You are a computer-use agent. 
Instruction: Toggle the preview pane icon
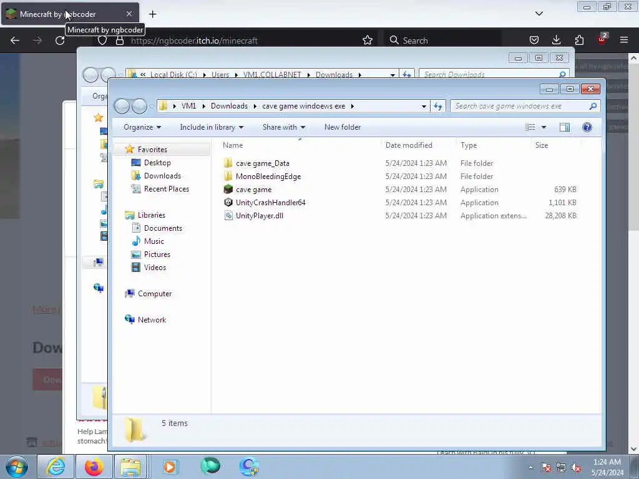click(564, 127)
